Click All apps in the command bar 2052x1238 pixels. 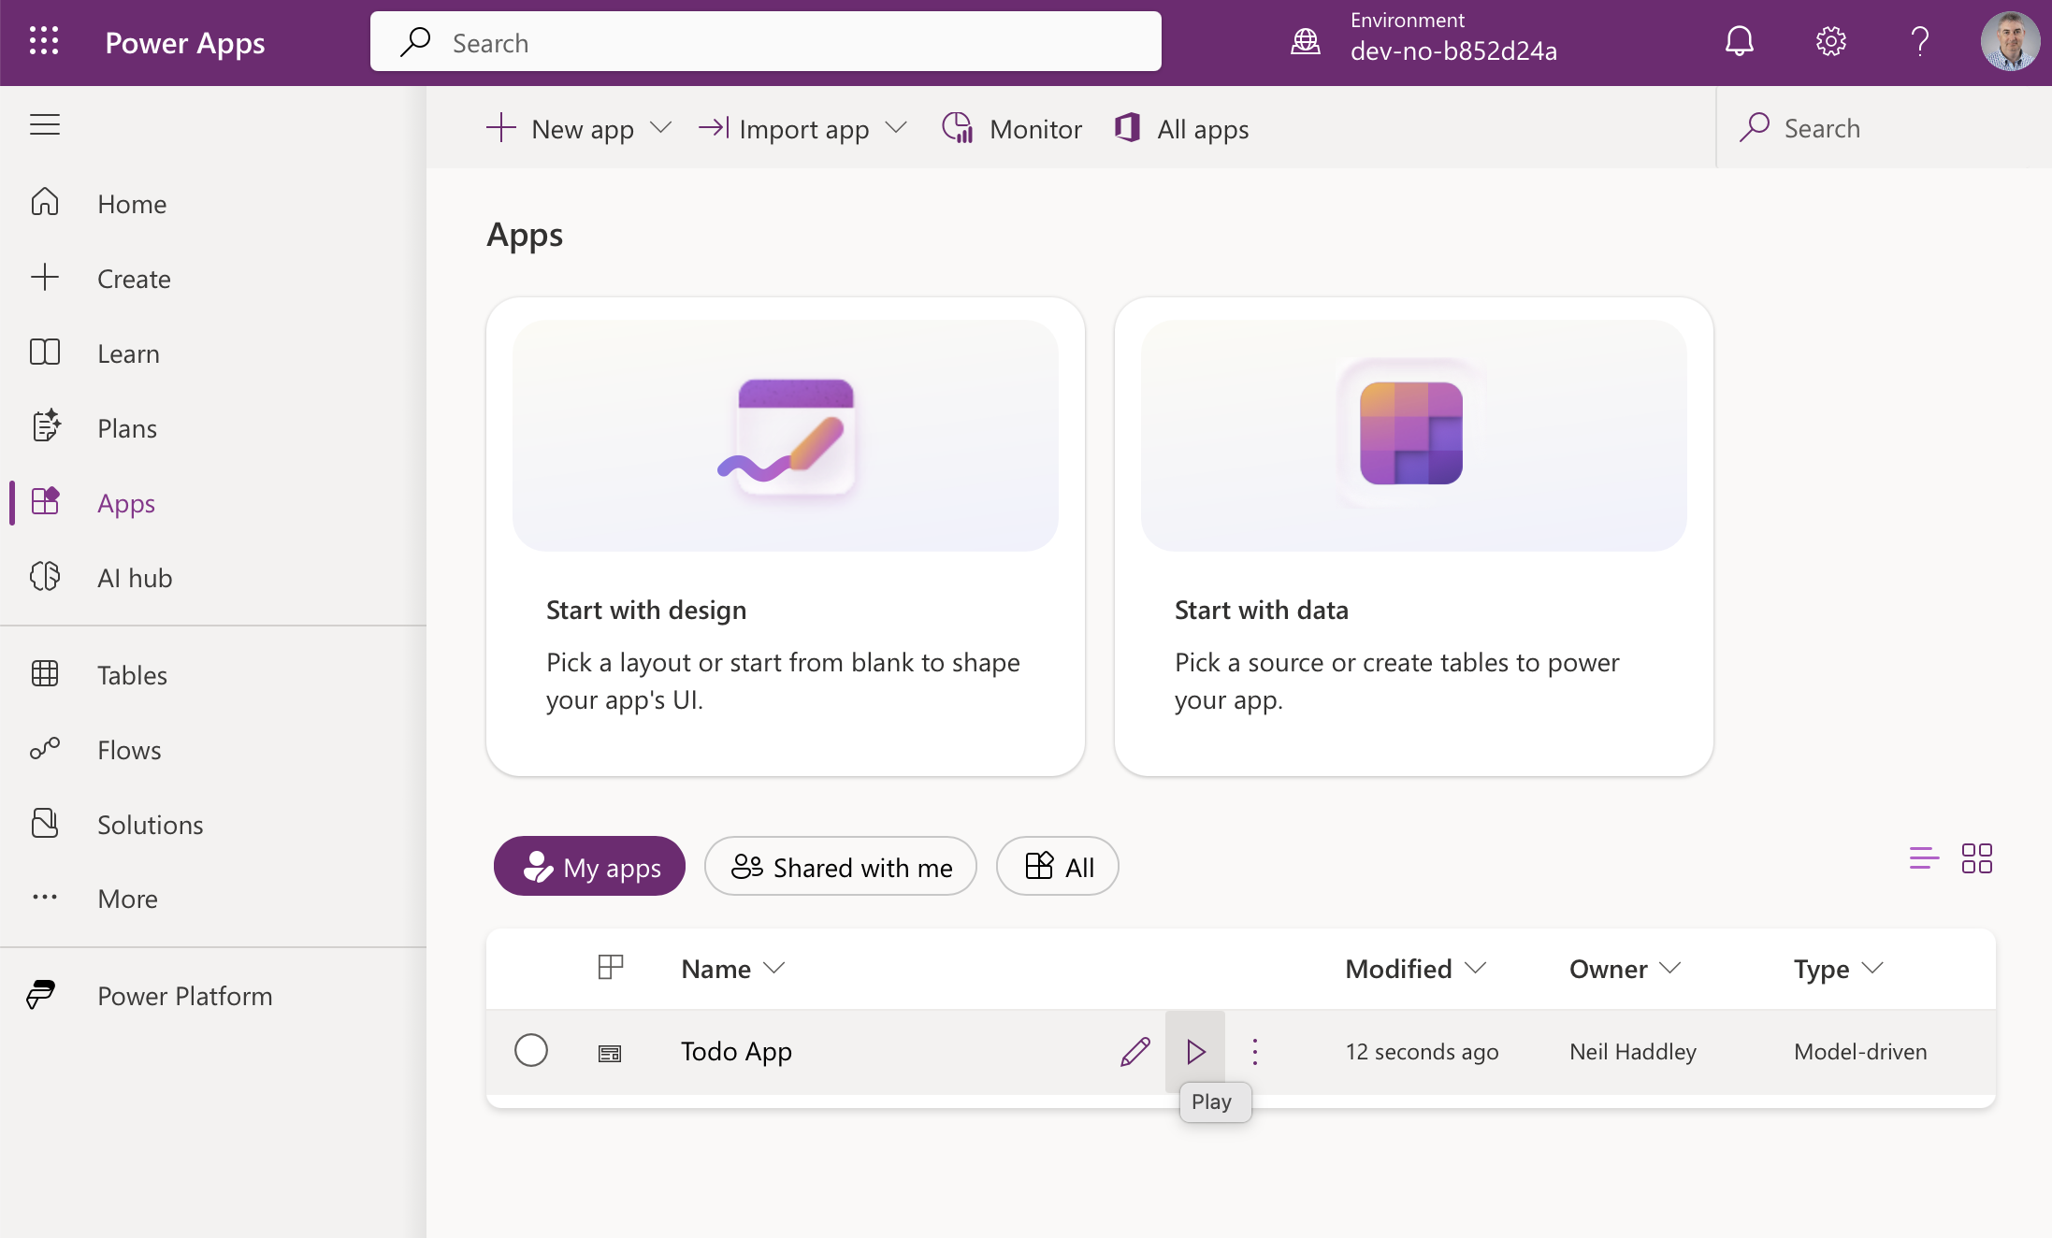(x=1181, y=128)
